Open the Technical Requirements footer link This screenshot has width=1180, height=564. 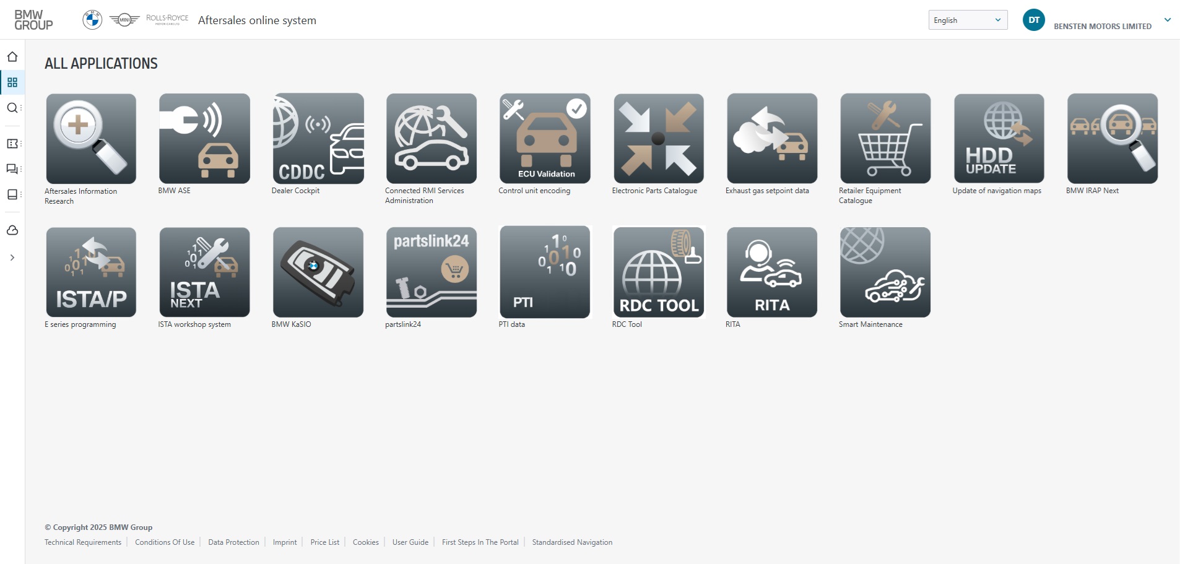(83, 542)
